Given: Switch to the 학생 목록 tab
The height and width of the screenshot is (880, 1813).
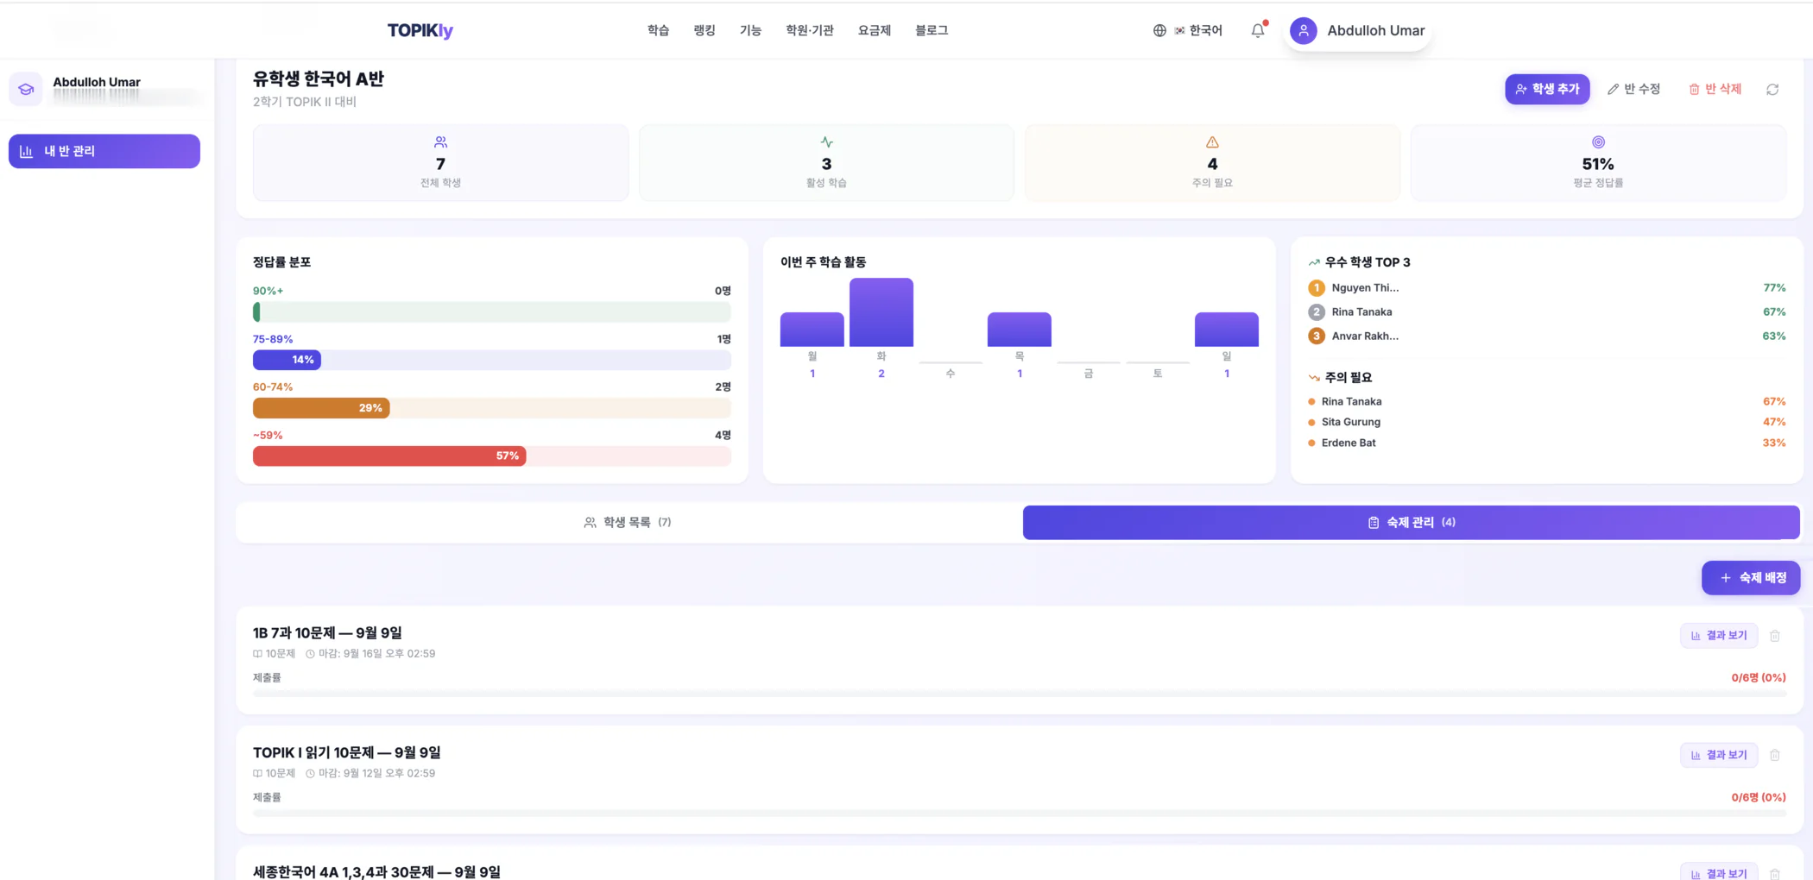Looking at the screenshot, I should (628, 523).
